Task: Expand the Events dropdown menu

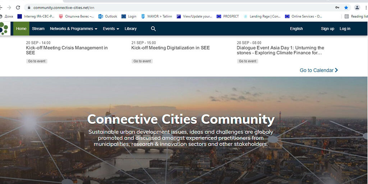Action: coord(111,29)
